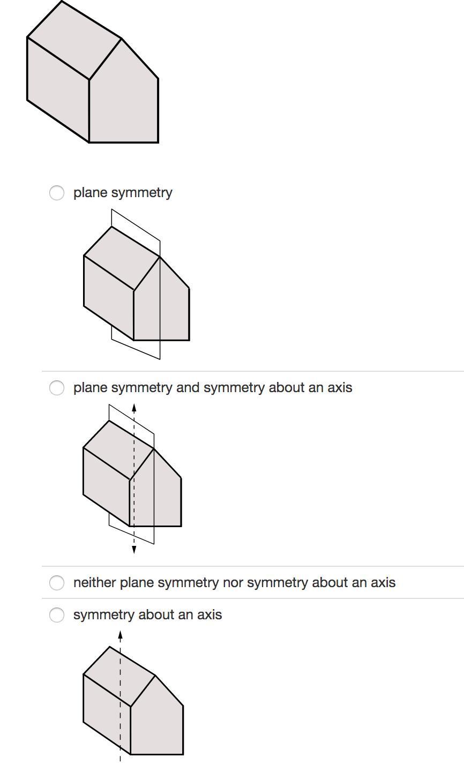This screenshot has width=464, height=765.
Task: Select the "plane symmetry" radio button
Action: click(57, 193)
